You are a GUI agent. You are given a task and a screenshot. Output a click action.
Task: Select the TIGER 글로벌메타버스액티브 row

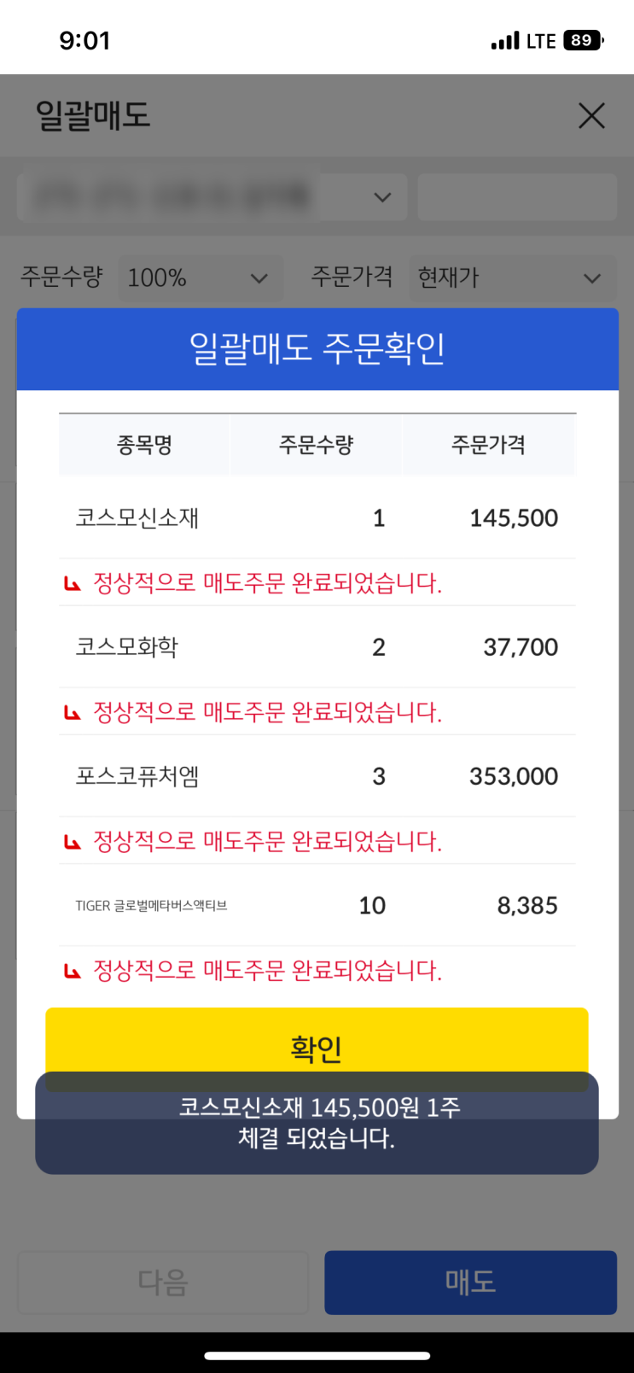pyautogui.click(x=317, y=905)
